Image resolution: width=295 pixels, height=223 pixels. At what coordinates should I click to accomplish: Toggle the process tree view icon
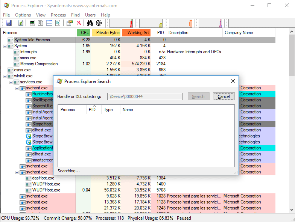(41, 23)
